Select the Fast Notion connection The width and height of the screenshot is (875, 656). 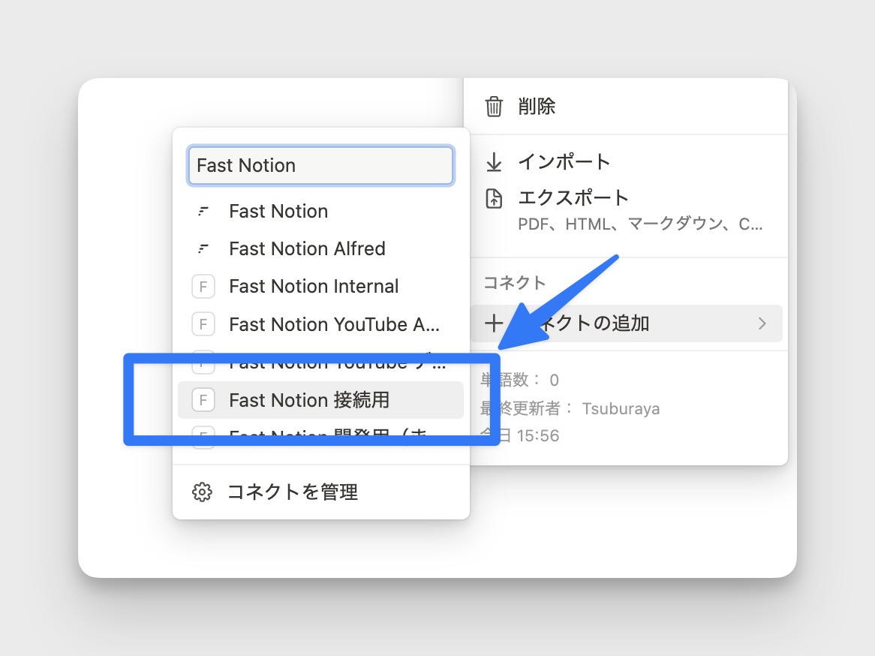321,212
